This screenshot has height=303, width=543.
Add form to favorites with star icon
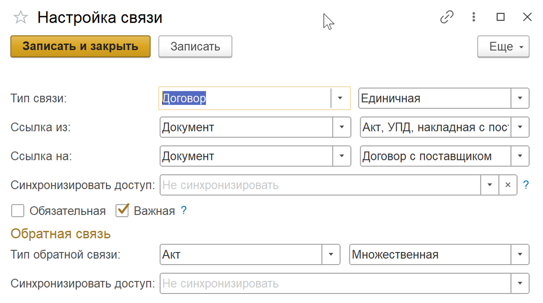tap(20, 18)
